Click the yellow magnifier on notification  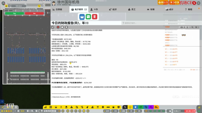coord(39,6)
